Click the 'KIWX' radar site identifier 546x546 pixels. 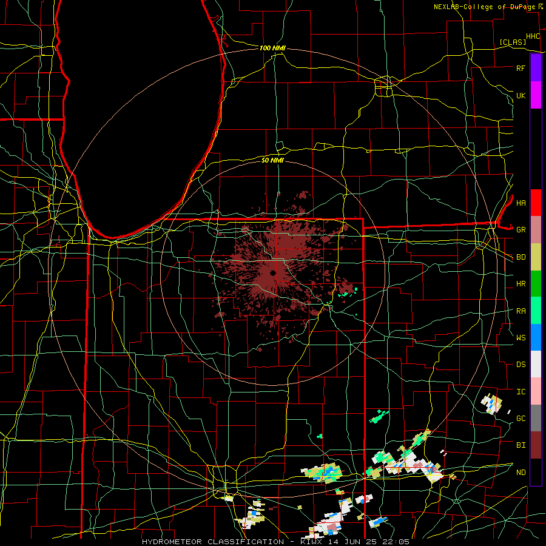pyautogui.click(x=311, y=542)
